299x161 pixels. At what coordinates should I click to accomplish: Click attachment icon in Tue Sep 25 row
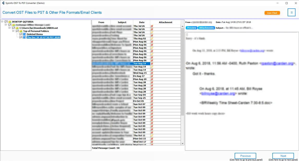[x=152, y=98]
